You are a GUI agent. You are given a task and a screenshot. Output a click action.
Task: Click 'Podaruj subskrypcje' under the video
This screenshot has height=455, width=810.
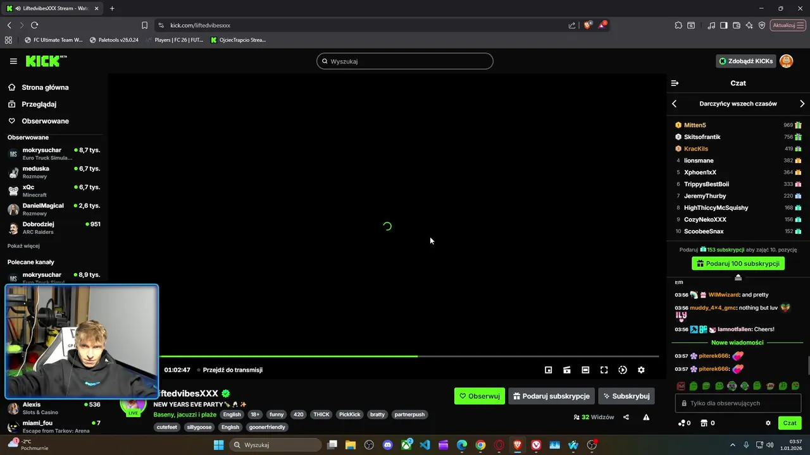[551, 396]
